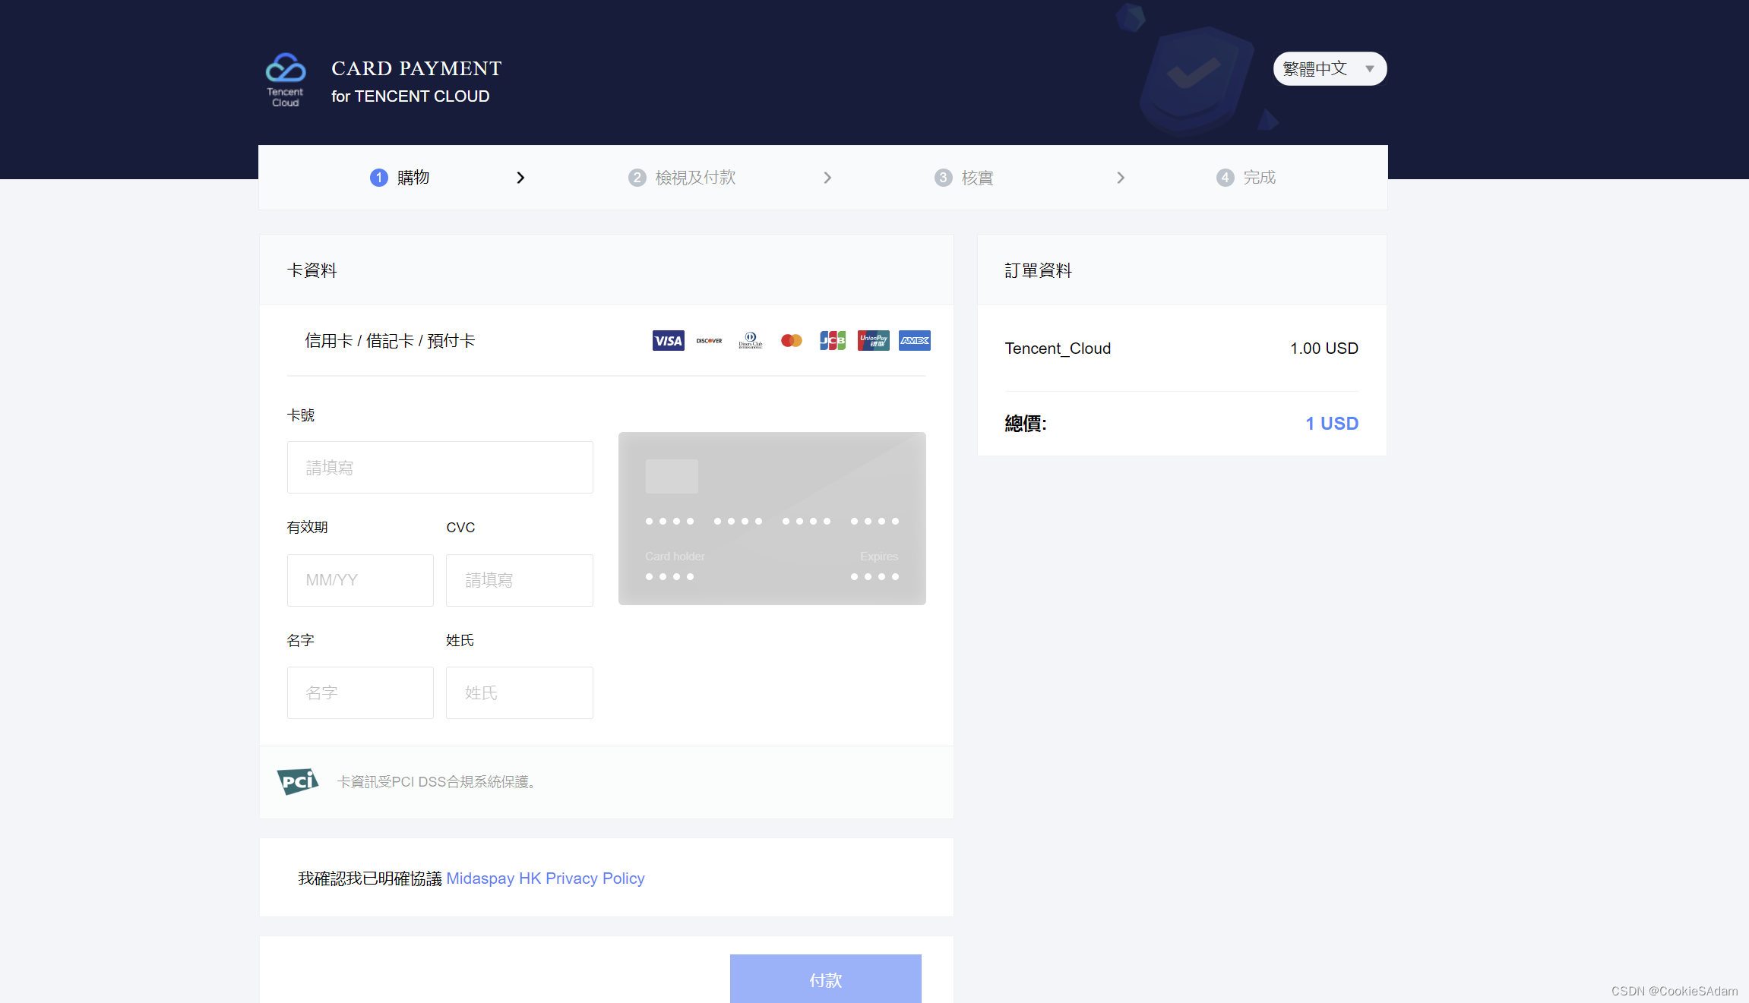
Task: Click the Discover card icon
Action: click(710, 341)
